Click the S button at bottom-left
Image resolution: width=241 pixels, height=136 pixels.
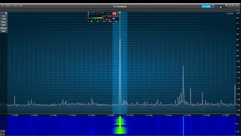tap(1, 131)
